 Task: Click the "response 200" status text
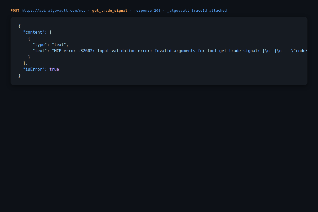click(147, 11)
